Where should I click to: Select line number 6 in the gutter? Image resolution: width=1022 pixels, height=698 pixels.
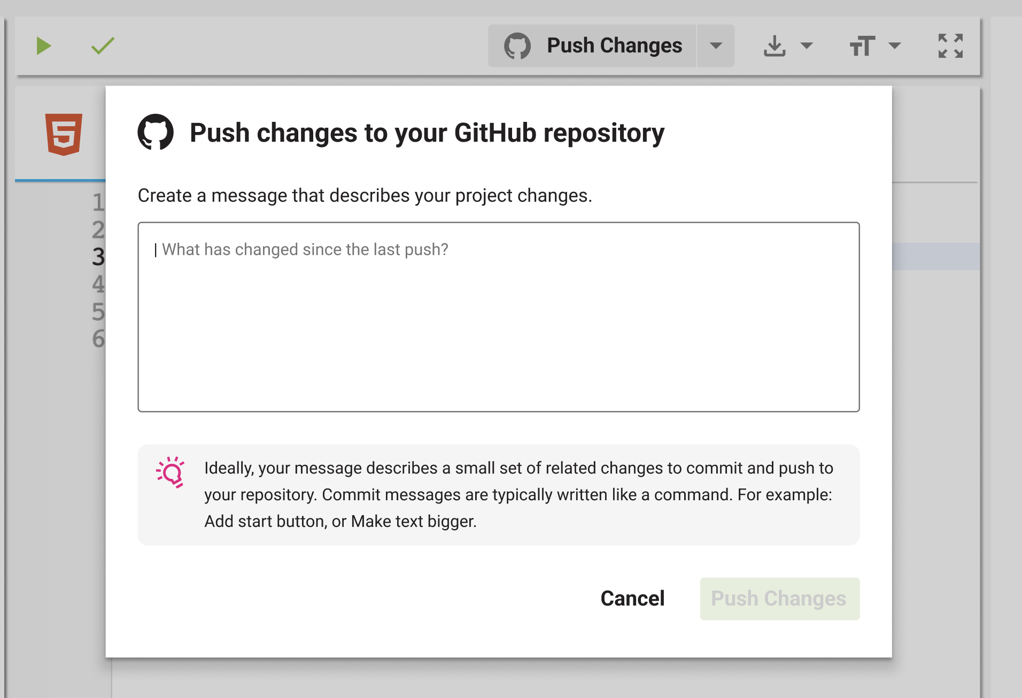[x=98, y=339]
